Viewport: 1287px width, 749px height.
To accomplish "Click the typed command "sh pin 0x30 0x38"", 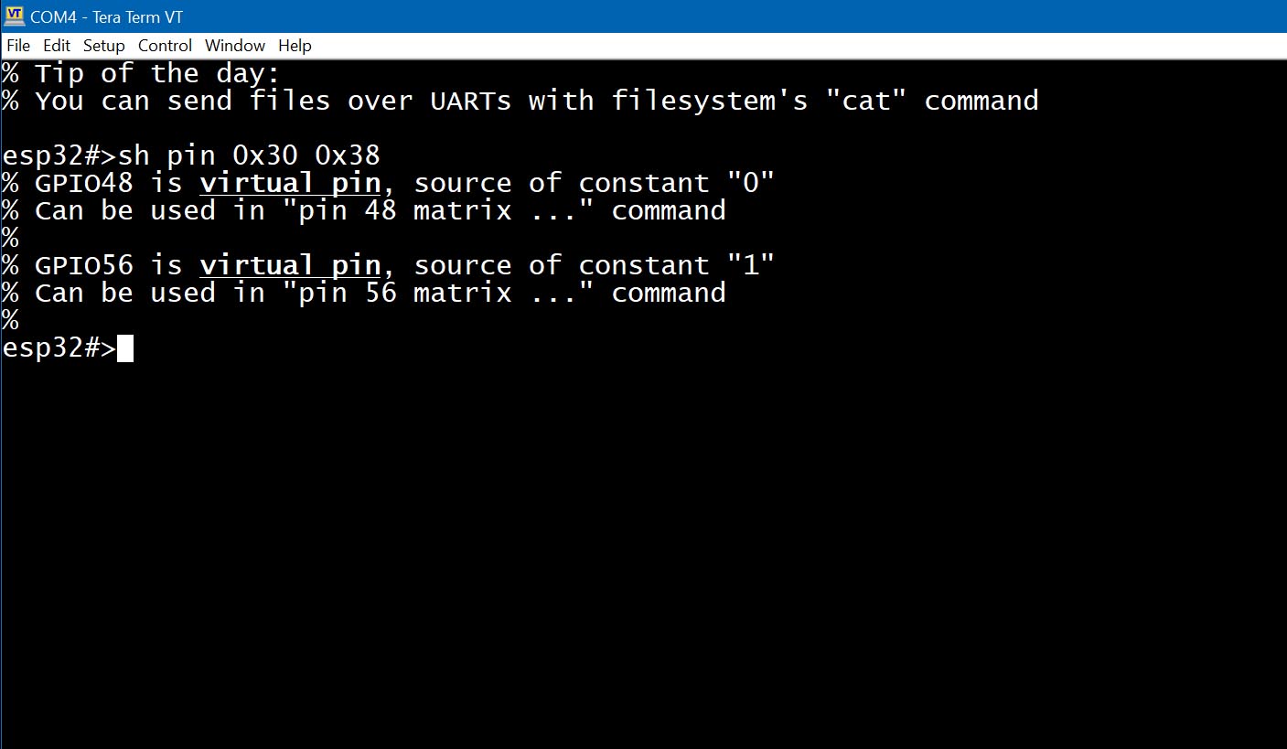I will coord(249,155).
